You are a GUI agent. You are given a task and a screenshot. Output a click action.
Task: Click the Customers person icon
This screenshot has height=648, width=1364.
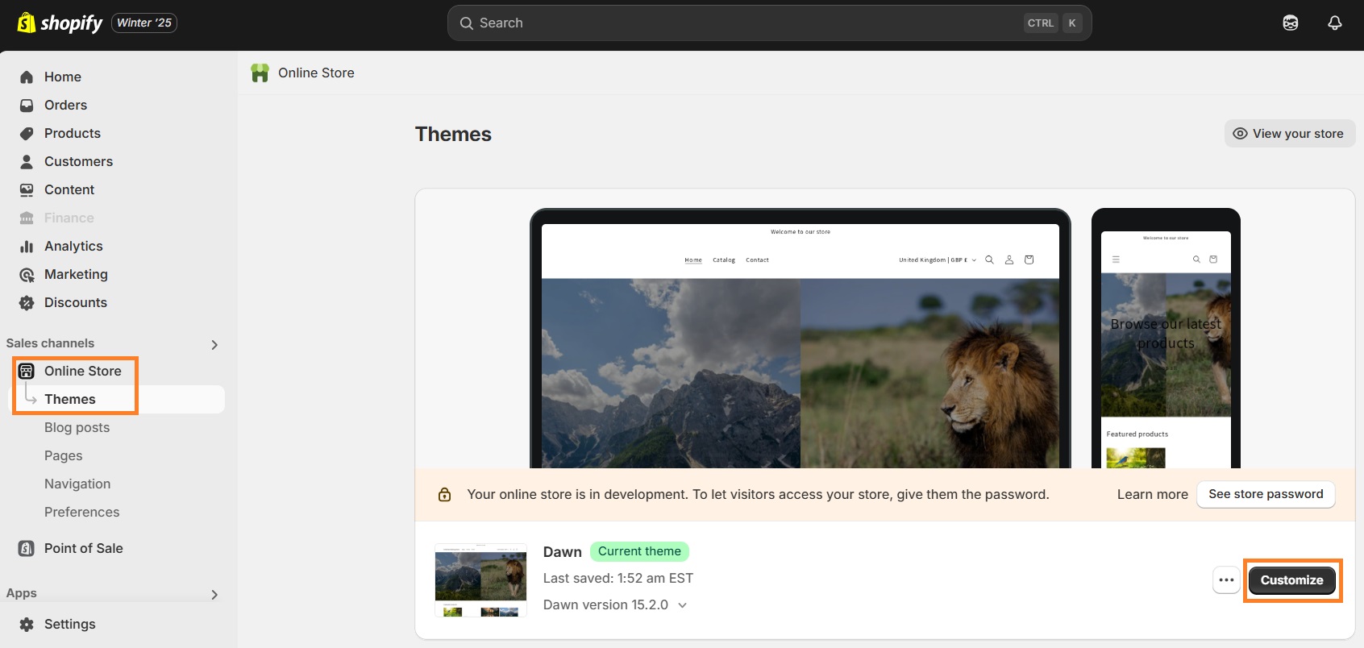(x=27, y=162)
